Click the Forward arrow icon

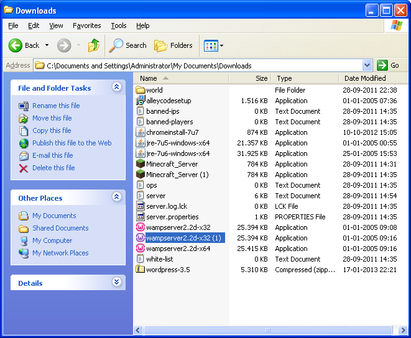click(64, 45)
